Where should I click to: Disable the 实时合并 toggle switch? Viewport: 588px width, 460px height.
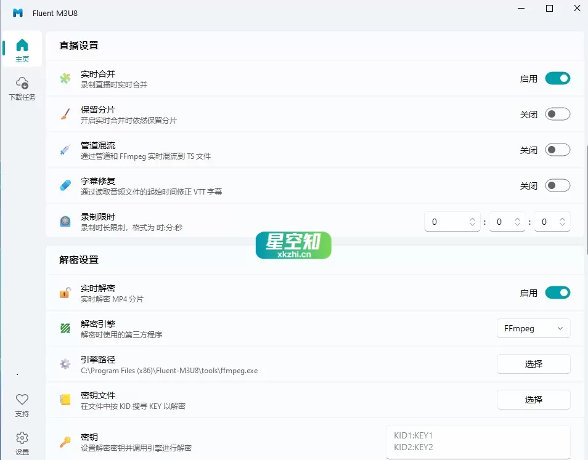(557, 78)
